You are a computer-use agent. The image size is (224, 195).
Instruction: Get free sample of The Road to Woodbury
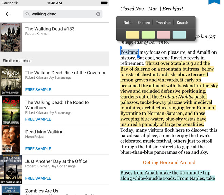point(38,119)
